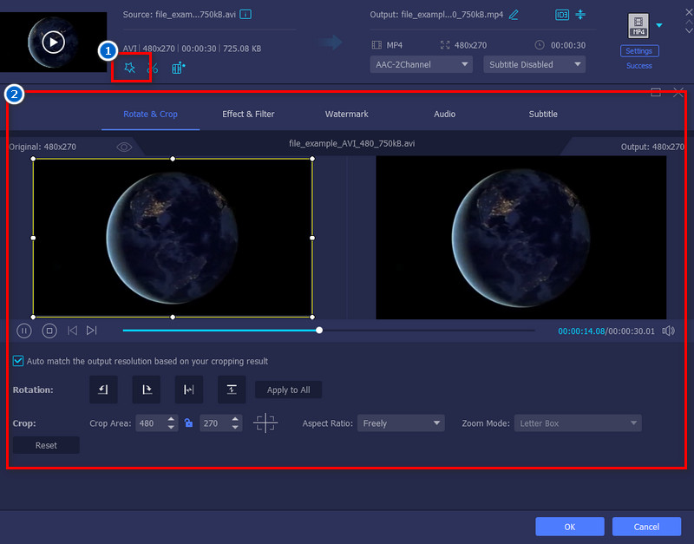This screenshot has width=694, height=544.
Task: Open the Subtitle Disabled dropdown
Action: (533, 64)
